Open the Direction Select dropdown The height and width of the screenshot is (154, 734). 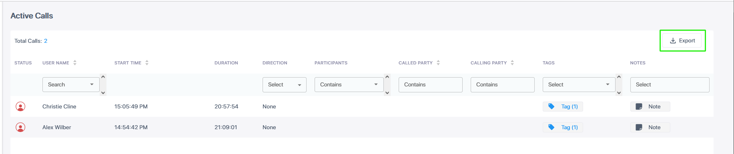(x=284, y=84)
